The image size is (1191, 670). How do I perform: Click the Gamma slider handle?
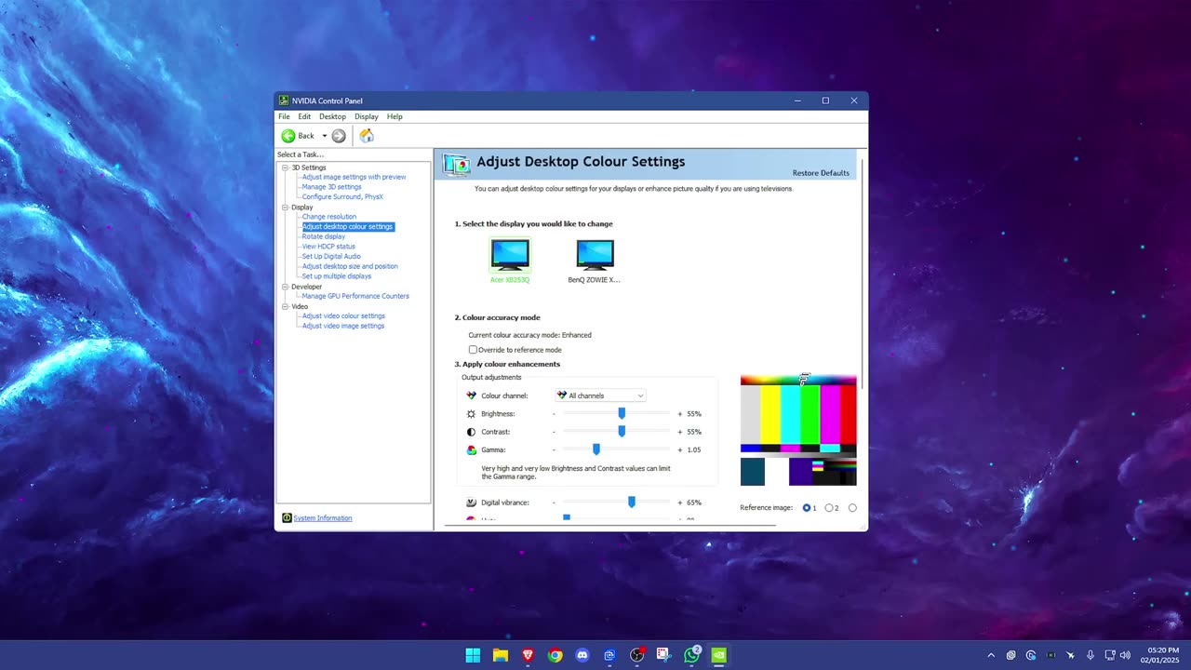pos(596,449)
